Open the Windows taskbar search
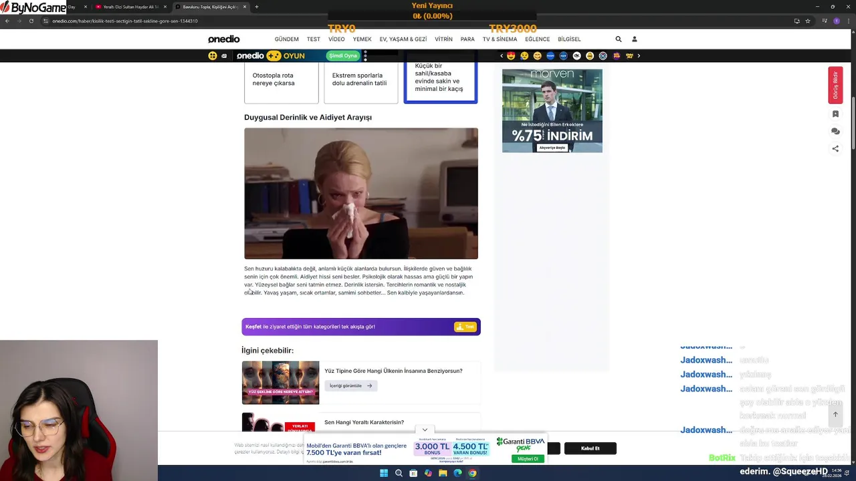 (399, 473)
